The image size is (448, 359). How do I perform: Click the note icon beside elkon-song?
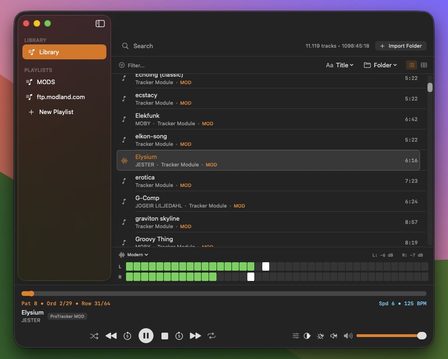124,140
